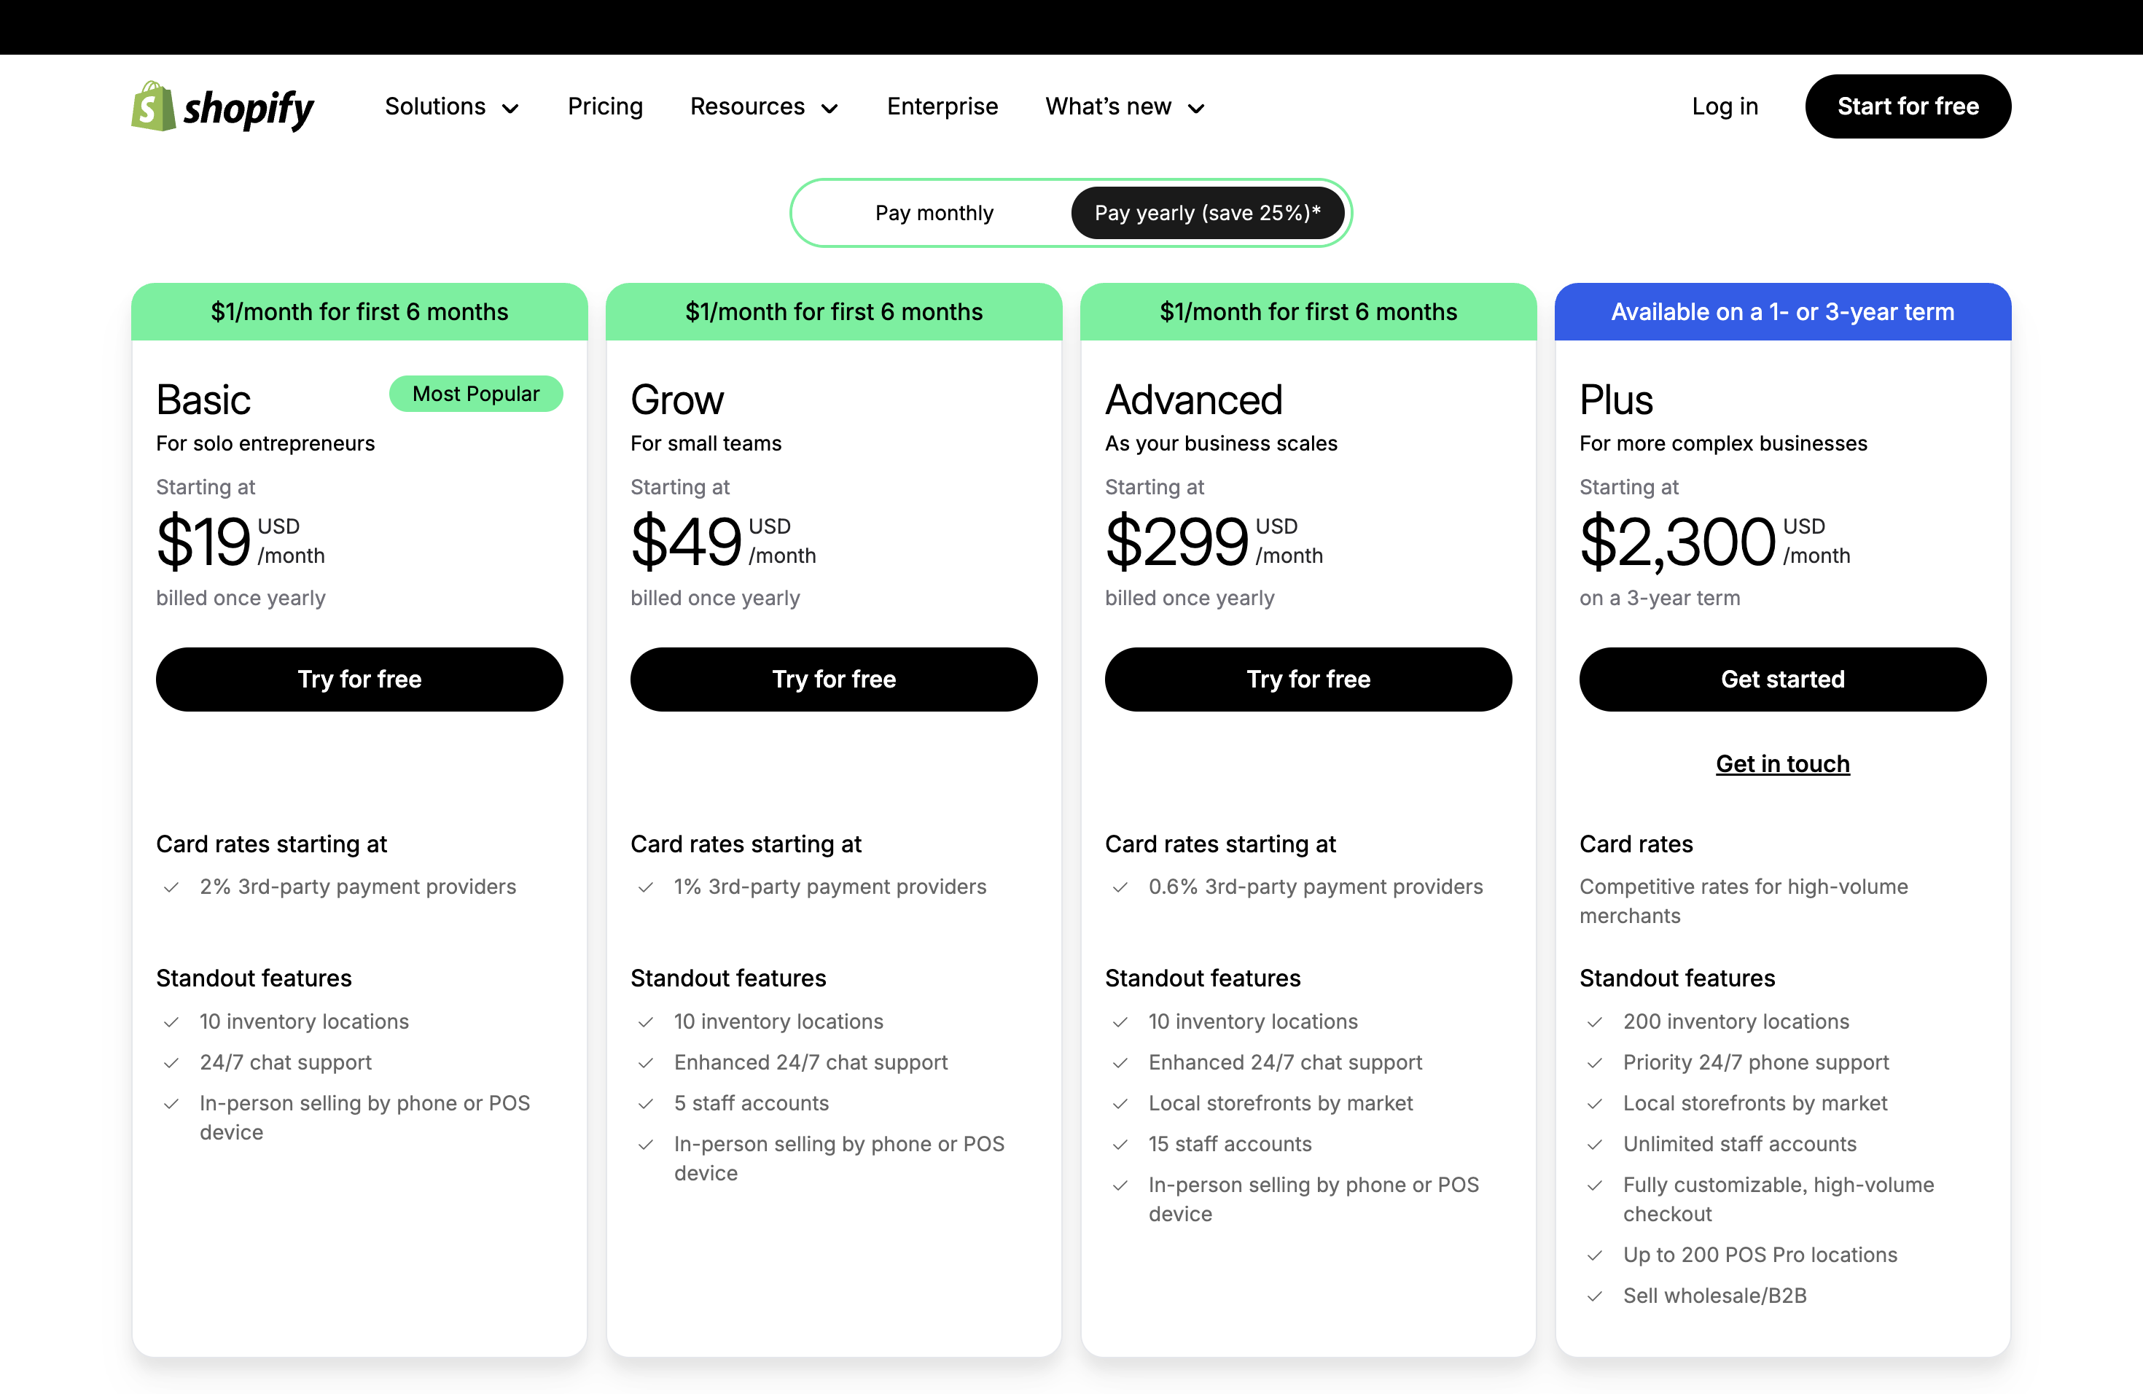Click checkmark beside Advanced 'Local storefronts by market'

[1120, 1104]
